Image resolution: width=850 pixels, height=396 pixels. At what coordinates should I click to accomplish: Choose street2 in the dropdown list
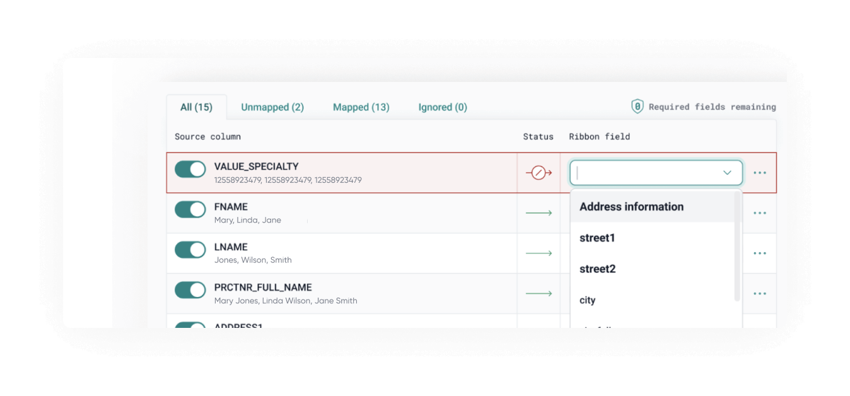tap(653, 269)
